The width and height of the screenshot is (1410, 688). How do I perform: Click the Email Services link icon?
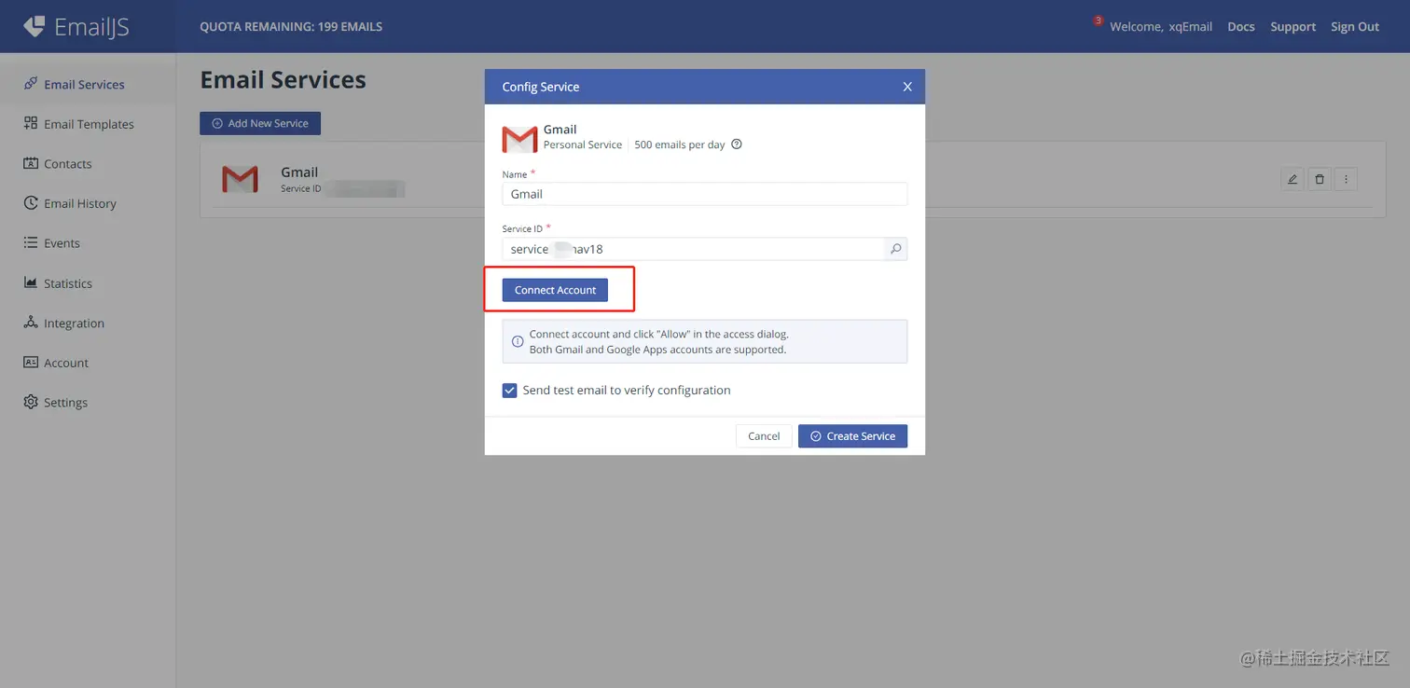31,84
